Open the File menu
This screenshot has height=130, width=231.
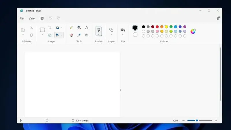coord(21,18)
